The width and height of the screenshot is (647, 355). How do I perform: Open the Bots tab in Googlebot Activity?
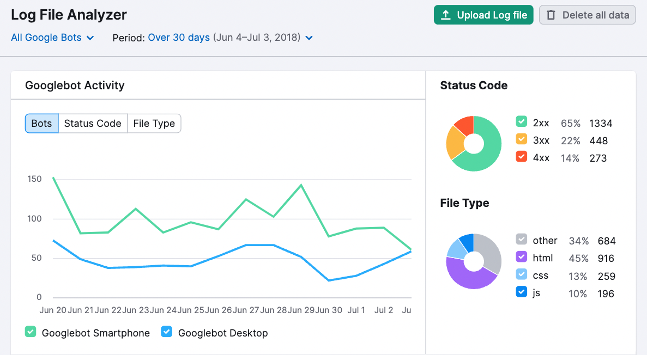[41, 123]
